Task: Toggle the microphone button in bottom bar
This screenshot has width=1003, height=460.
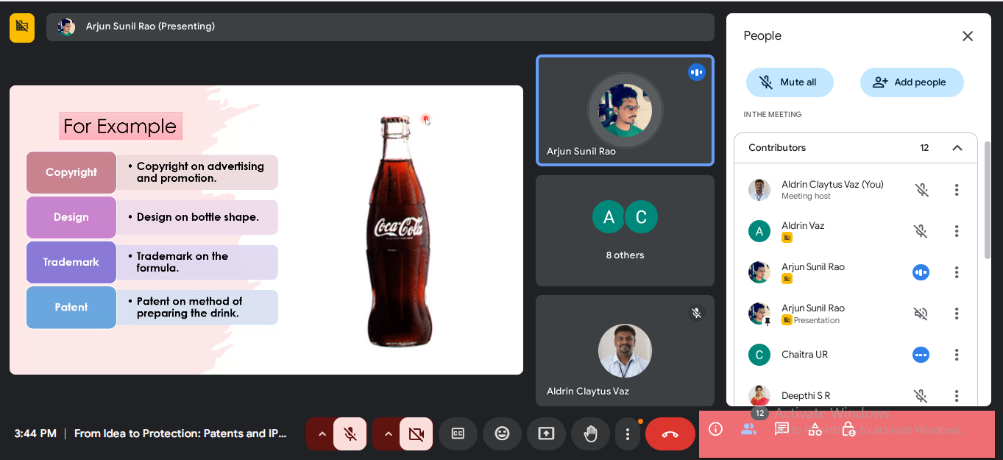Action: click(350, 434)
